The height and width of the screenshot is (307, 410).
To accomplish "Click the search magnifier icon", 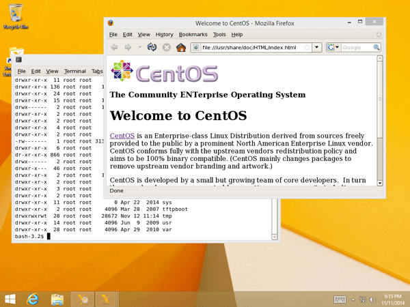I will (x=377, y=48).
